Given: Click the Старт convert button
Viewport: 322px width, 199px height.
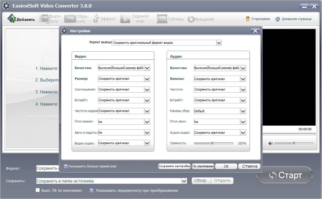Looking at the screenshot, I should pos(285,175).
